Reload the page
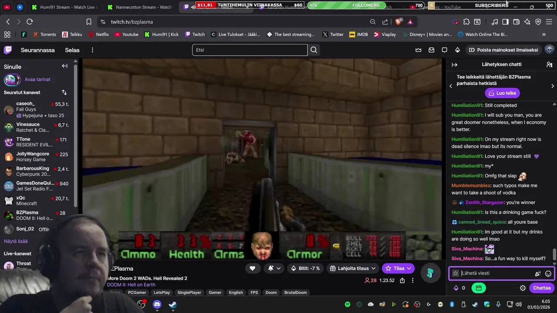Viewport: 557px width, 313px height. coord(30,22)
